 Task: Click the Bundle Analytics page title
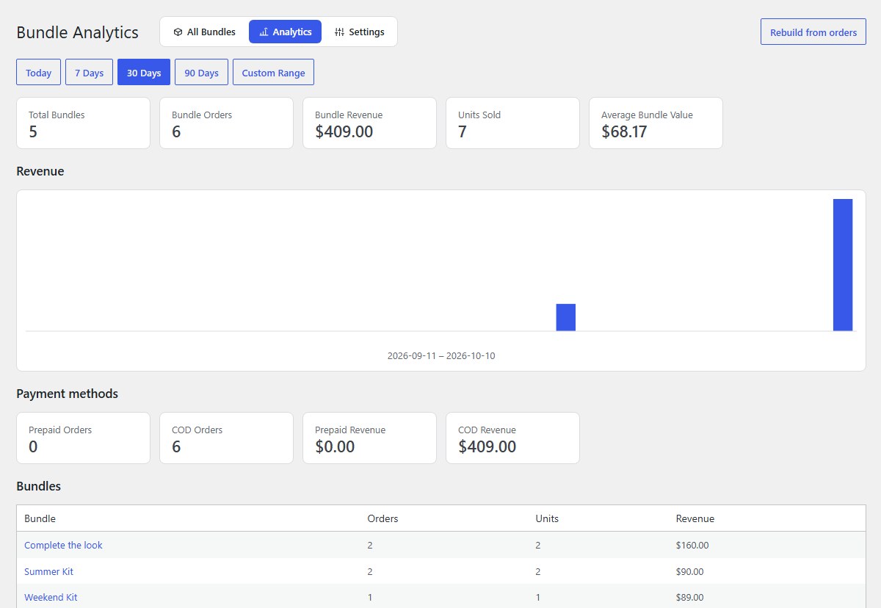pos(77,32)
